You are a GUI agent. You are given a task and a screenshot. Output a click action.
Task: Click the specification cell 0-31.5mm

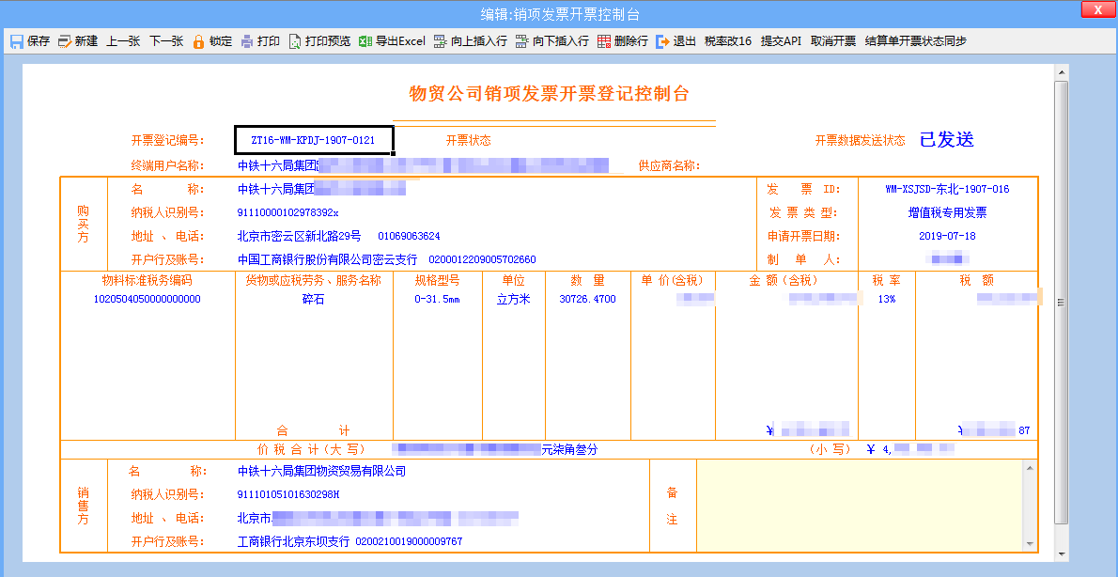[437, 300]
